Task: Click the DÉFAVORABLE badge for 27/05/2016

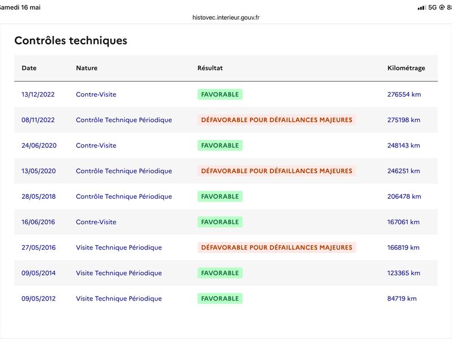Action: [x=277, y=247]
